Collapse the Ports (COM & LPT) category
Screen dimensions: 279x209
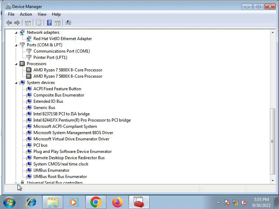point(16,45)
